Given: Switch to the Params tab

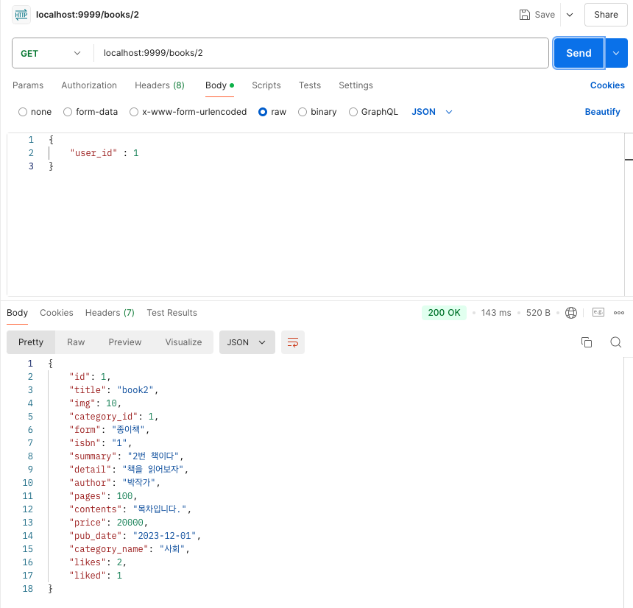Looking at the screenshot, I should click(x=28, y=85).
